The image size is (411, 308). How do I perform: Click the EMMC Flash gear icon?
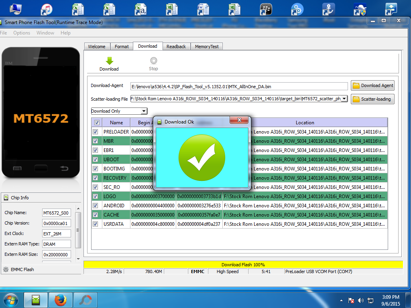6,269
